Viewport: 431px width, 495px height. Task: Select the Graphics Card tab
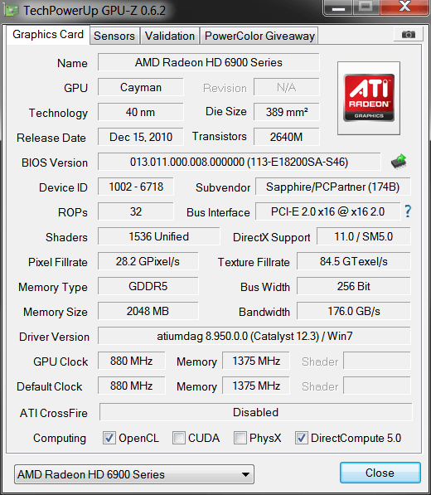click(48, 35)
